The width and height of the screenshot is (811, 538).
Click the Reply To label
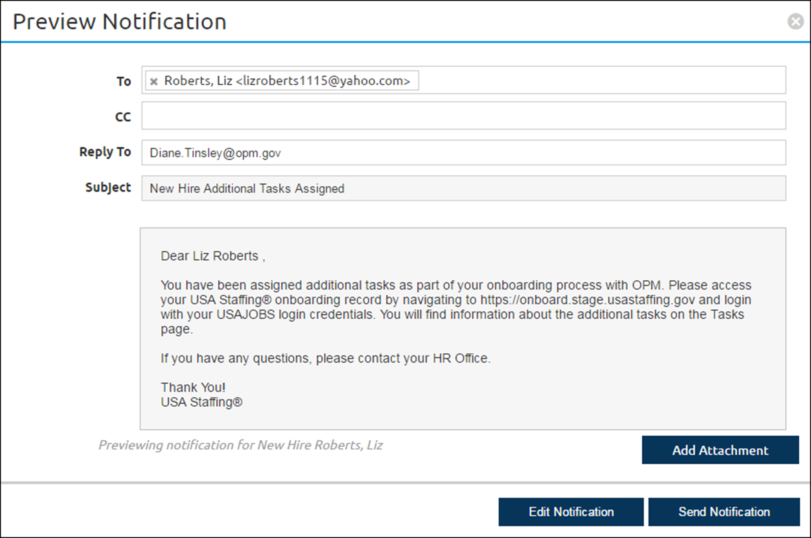(x=105, y=152)
